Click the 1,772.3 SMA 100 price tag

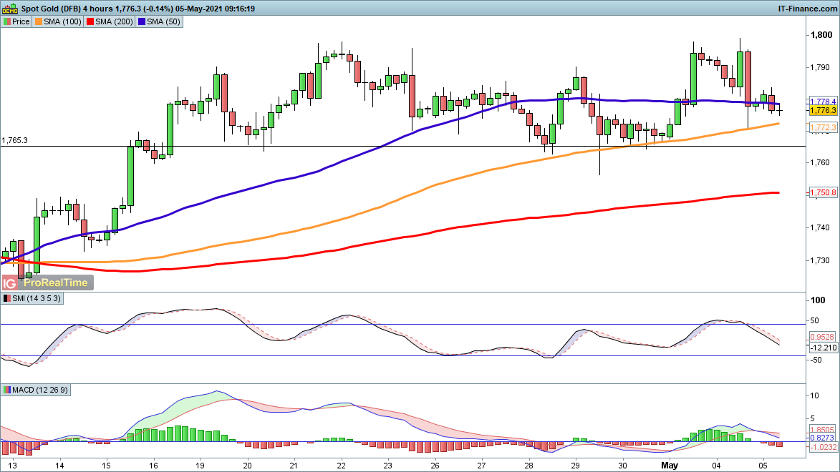[x=822, y=127]
